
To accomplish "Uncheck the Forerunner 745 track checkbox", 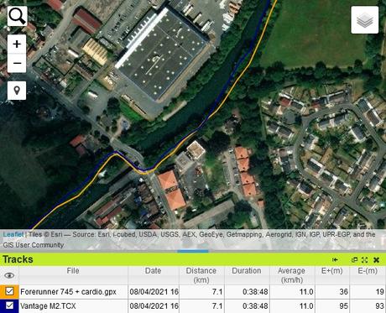I will point(9,291).
